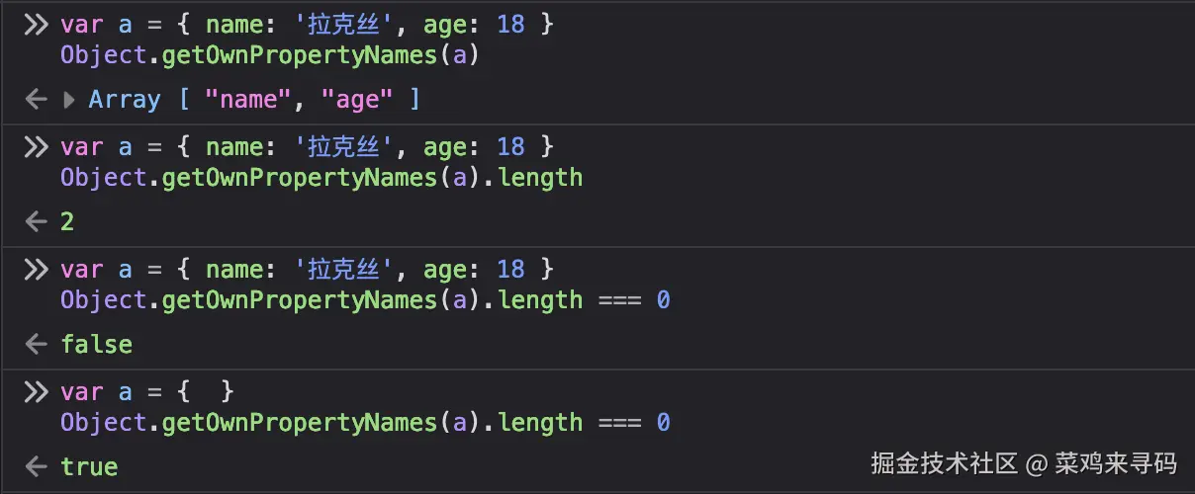The width and height of the screenshot is (1195, 494).
Task: Click the input chevron before the command returning 2
Action: point(36,147)
